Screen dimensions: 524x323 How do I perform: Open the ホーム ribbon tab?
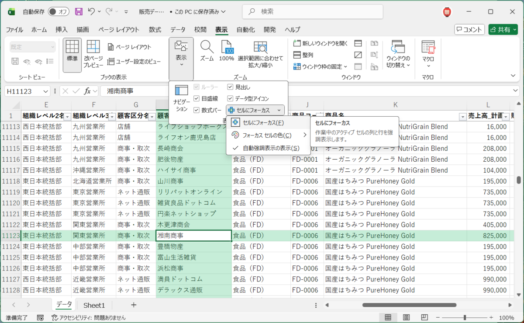point(39,30)
